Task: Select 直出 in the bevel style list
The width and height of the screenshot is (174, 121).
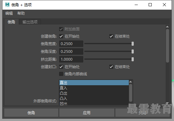Action: click(x=94, y=83)
